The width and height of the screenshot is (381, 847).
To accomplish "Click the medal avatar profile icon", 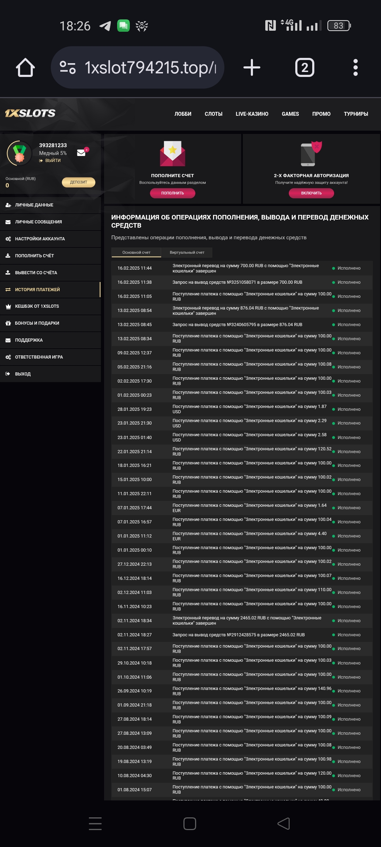I will click(19, 153).
